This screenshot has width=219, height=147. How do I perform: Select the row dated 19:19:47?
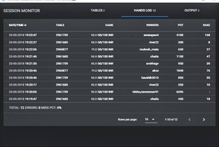[x=109, y=99]
